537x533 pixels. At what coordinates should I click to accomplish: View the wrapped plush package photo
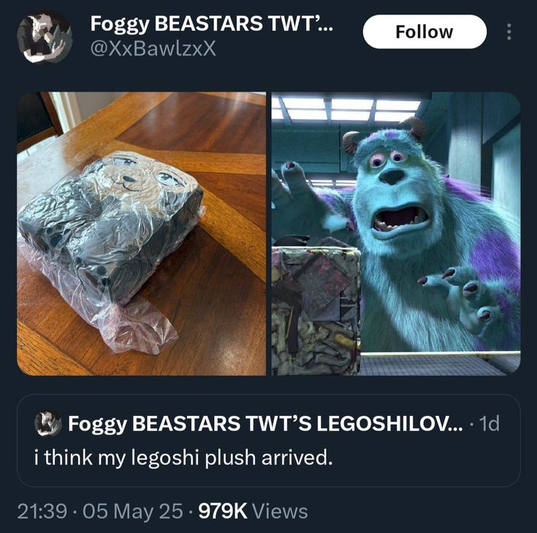tap(142, 233)
